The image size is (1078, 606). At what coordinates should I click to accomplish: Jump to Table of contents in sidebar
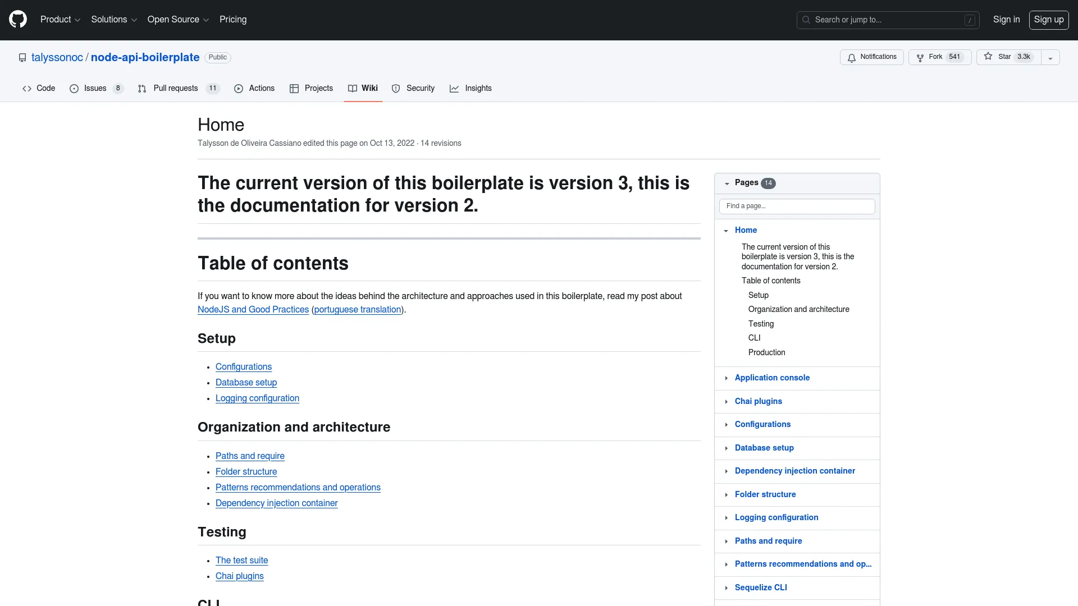coord(770,281)
